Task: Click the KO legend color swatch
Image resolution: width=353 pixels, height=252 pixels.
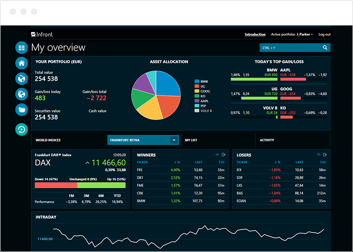Action: point(197,96)
